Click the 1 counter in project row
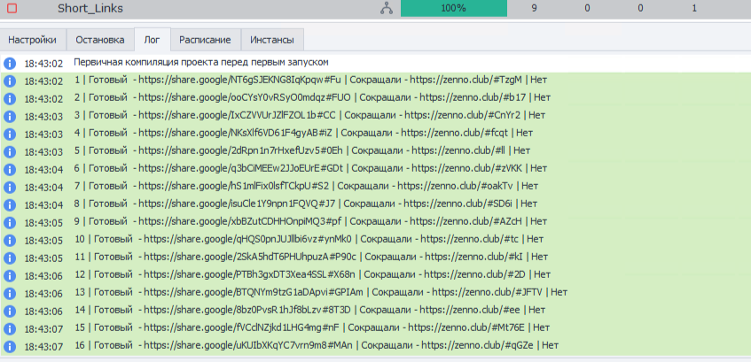The width and height of the screenshot is (751, 362). click(x=694, y=8)
